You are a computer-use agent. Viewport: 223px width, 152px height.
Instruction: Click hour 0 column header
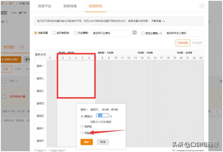[50, 58]
